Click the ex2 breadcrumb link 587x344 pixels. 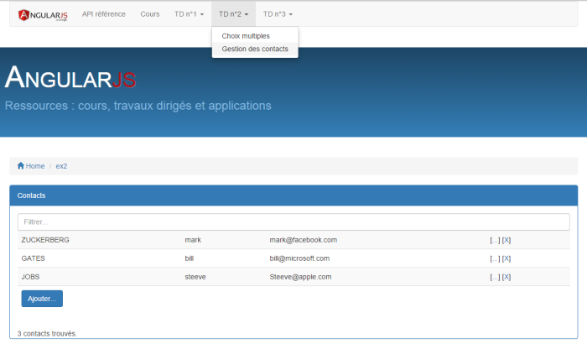point(61,166)
